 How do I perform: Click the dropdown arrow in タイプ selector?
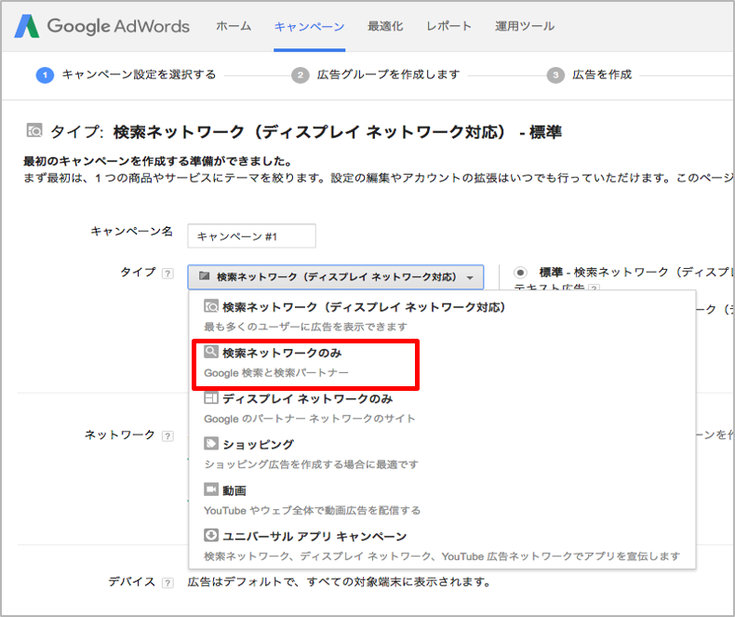470,277
